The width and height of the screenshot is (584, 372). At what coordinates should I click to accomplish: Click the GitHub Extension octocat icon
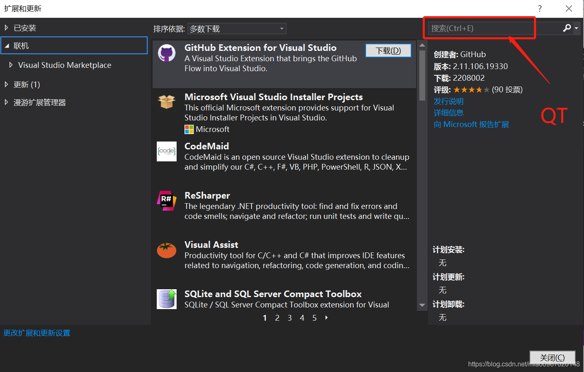pyautogui.click(x=167, y=53)
